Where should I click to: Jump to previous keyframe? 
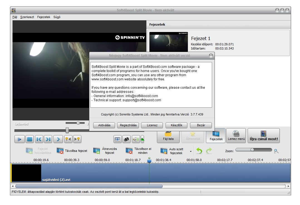68,139
